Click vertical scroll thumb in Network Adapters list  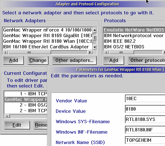[x=95, y=38]
